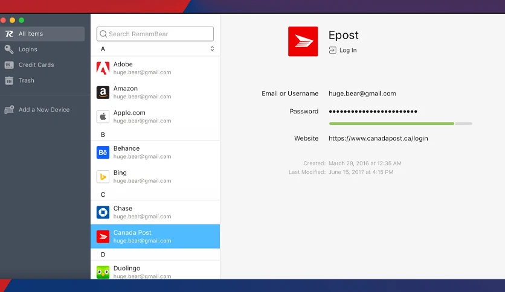505x292 pixels.
Task: Open the sort order chevron dropdown
Action: pos(212,48)
